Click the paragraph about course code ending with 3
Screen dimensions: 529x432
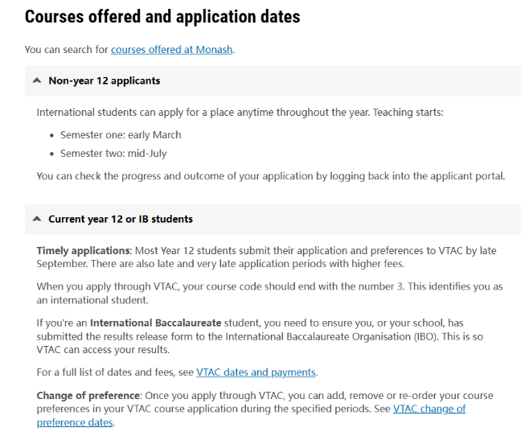pos(269,294)
